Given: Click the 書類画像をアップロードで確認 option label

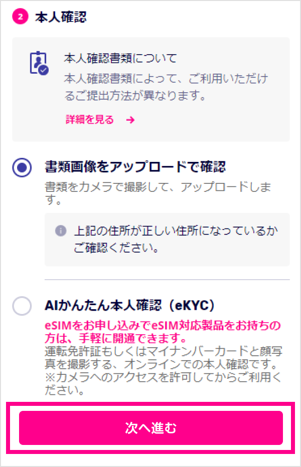Looking at the screenshot, I should 135,167.
